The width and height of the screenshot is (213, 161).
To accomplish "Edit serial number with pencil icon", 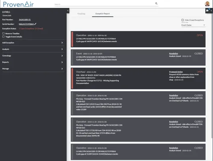I will pos(35,24).
